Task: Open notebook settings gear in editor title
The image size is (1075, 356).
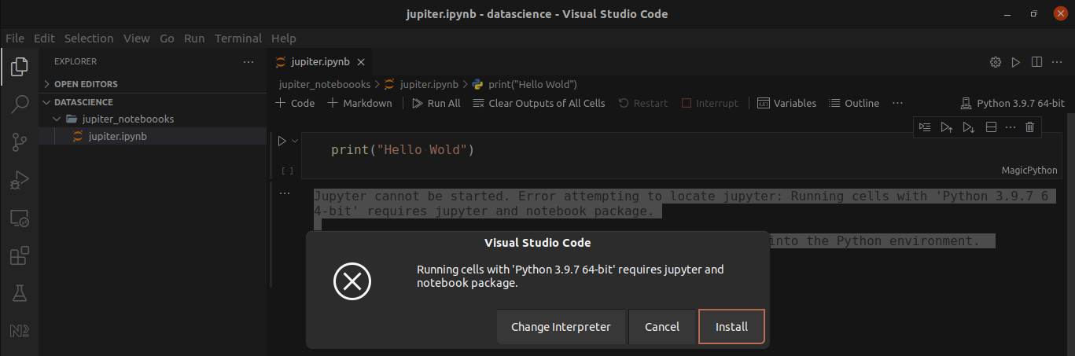Action: (995, 62)
